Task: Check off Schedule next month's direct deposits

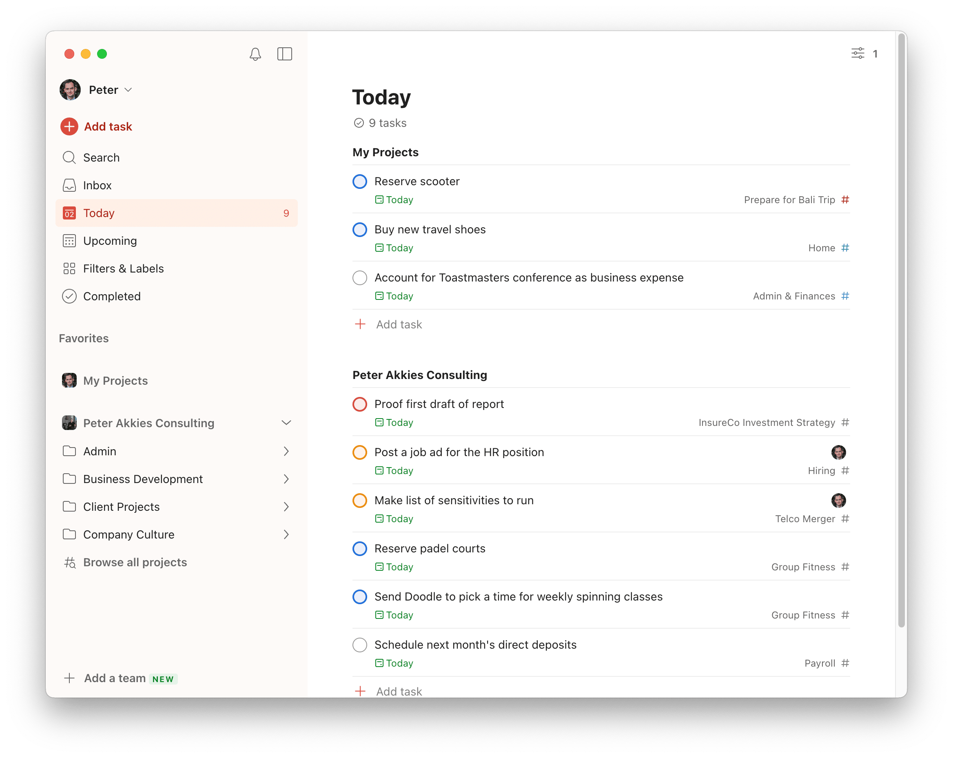Action: click(360, 645)
